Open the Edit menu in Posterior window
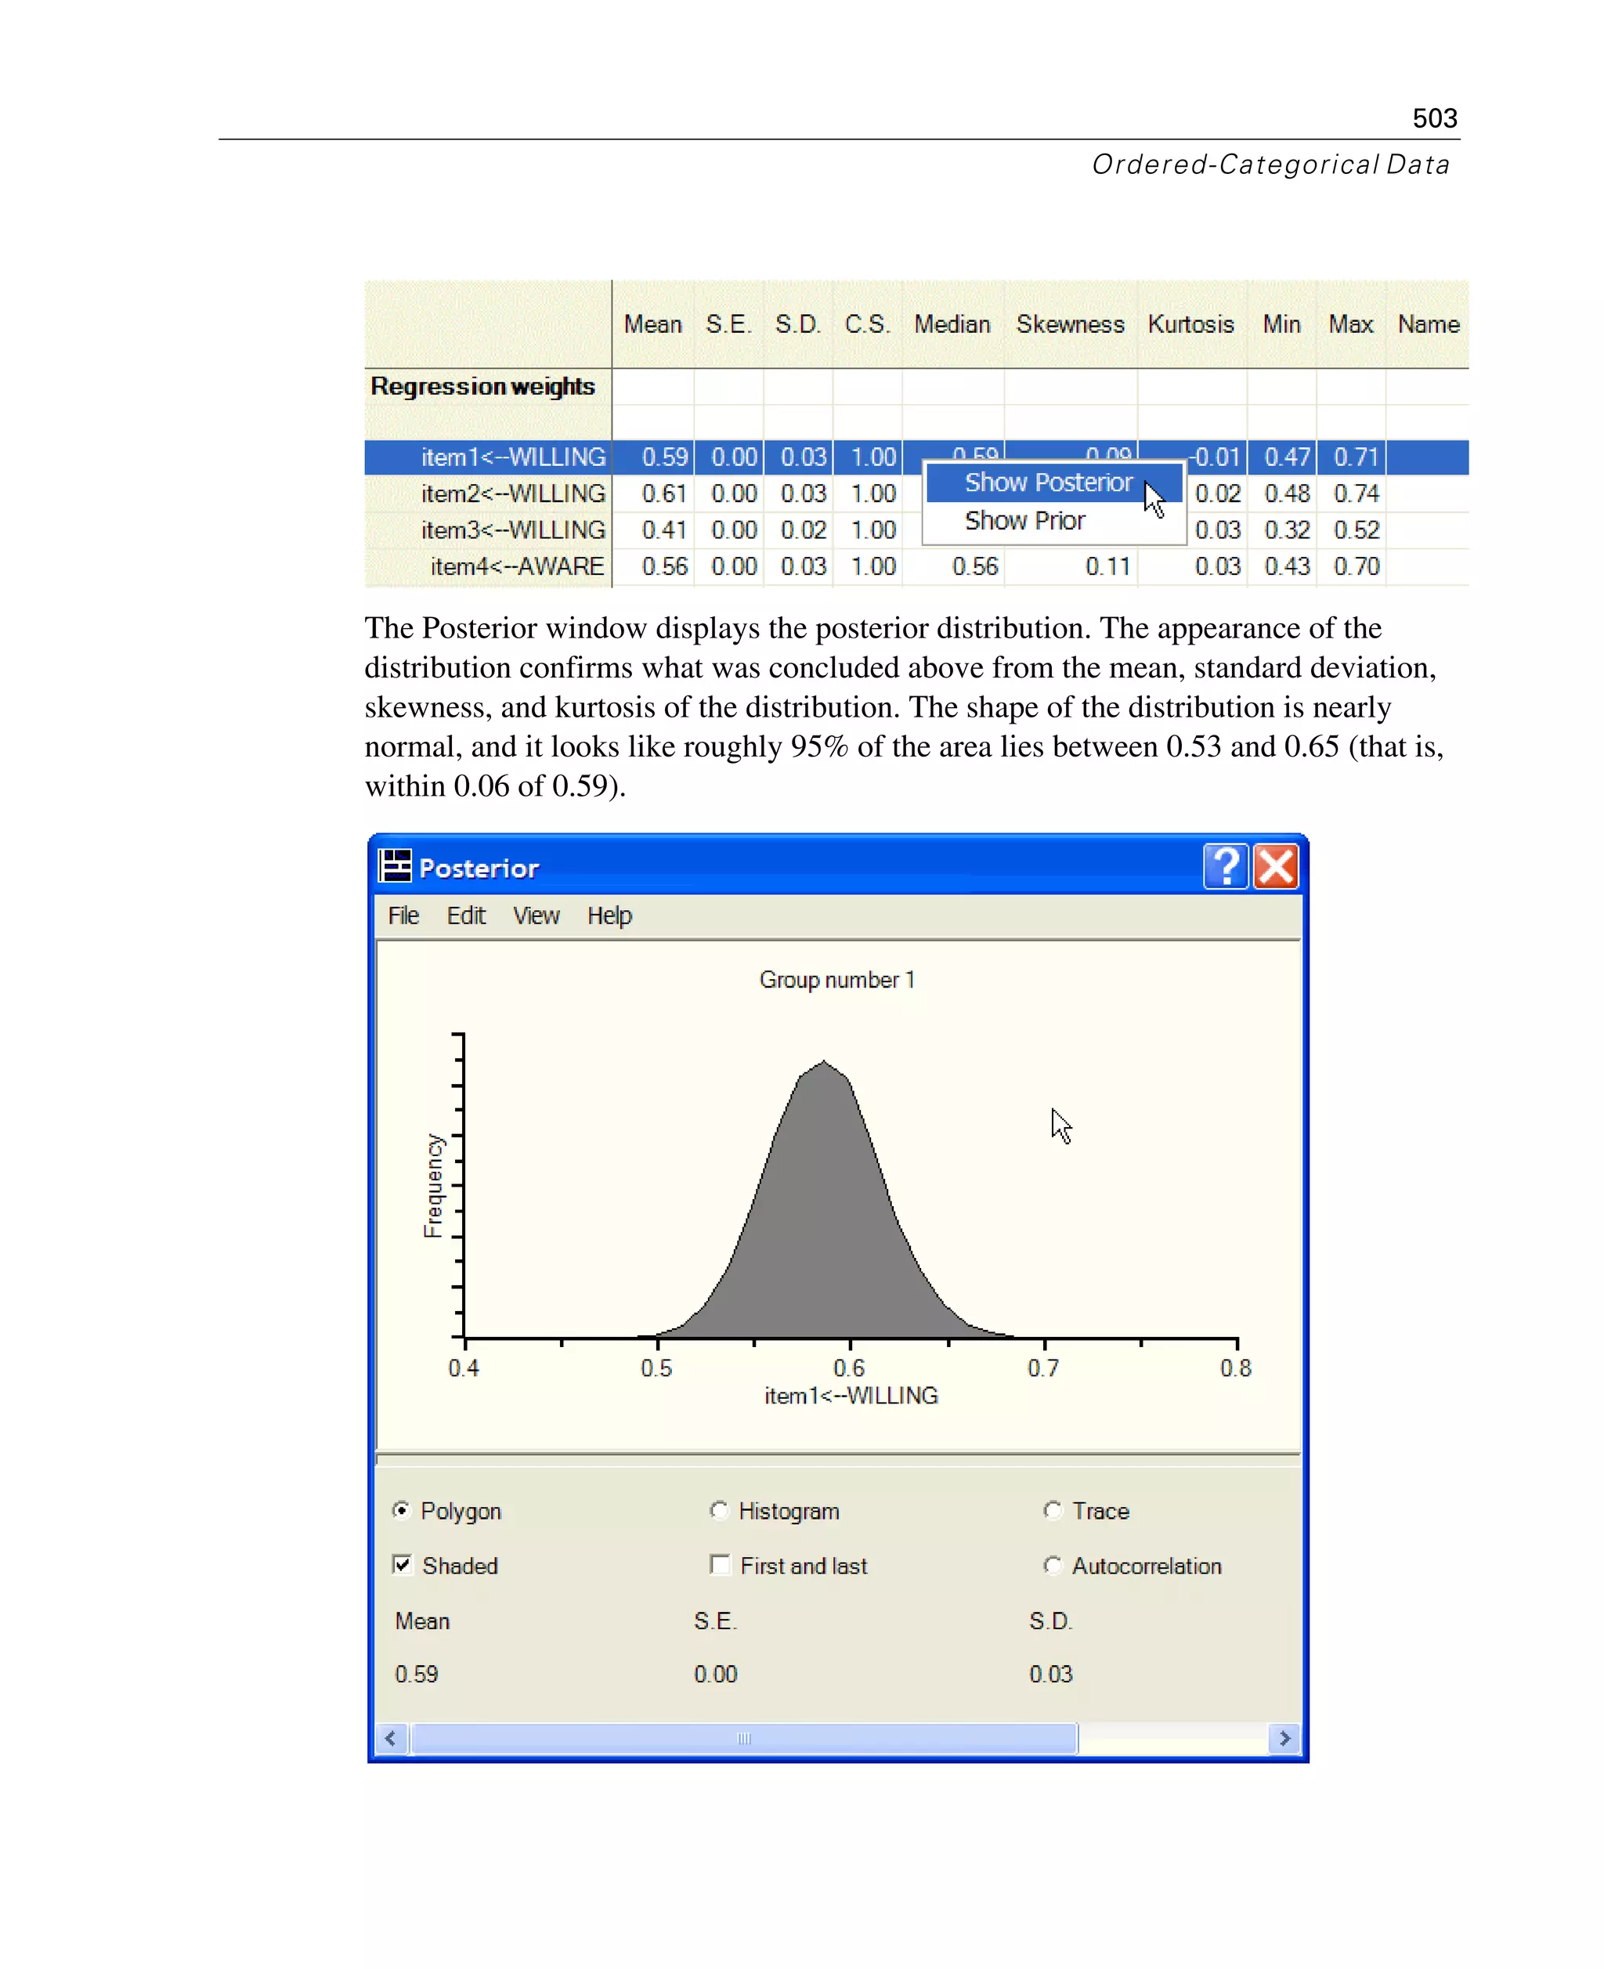Viewport: 1604px width, 1969px height. [466, 916]
